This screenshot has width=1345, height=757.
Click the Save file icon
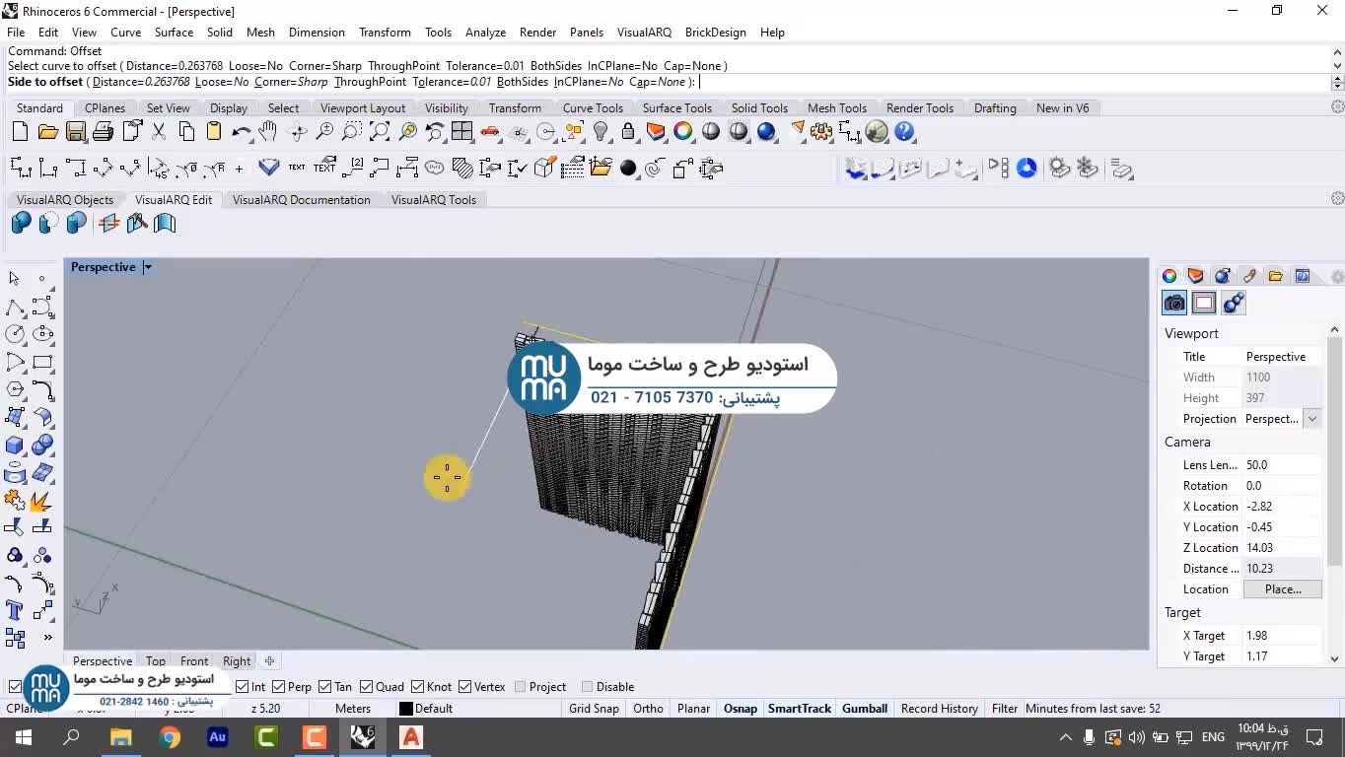point(75,132)
